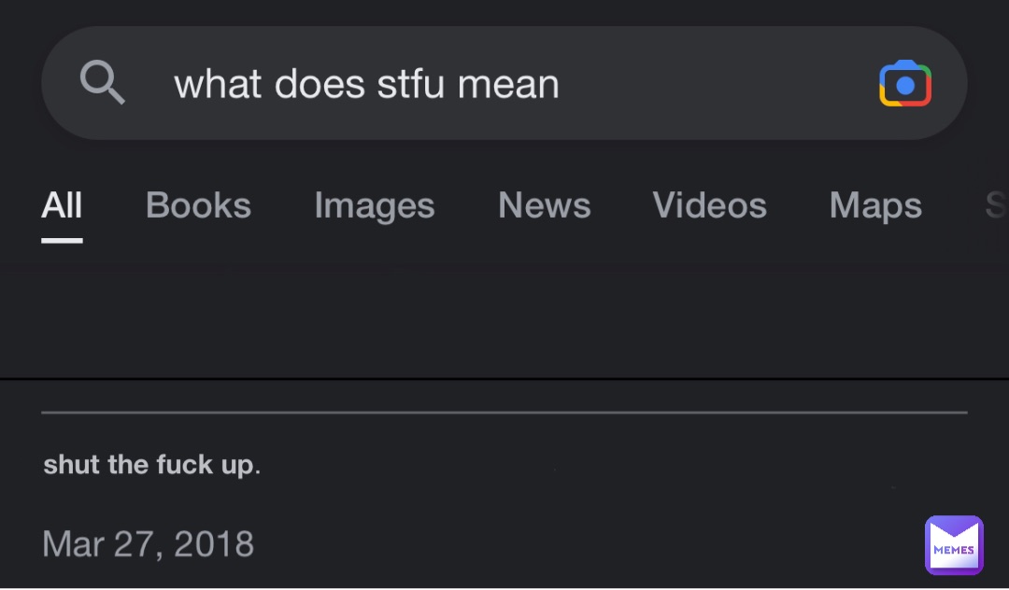Image resolution: width=1009 pixels, height=590 pixels.
Task: Show the Videos tab results
Action: 710,205
